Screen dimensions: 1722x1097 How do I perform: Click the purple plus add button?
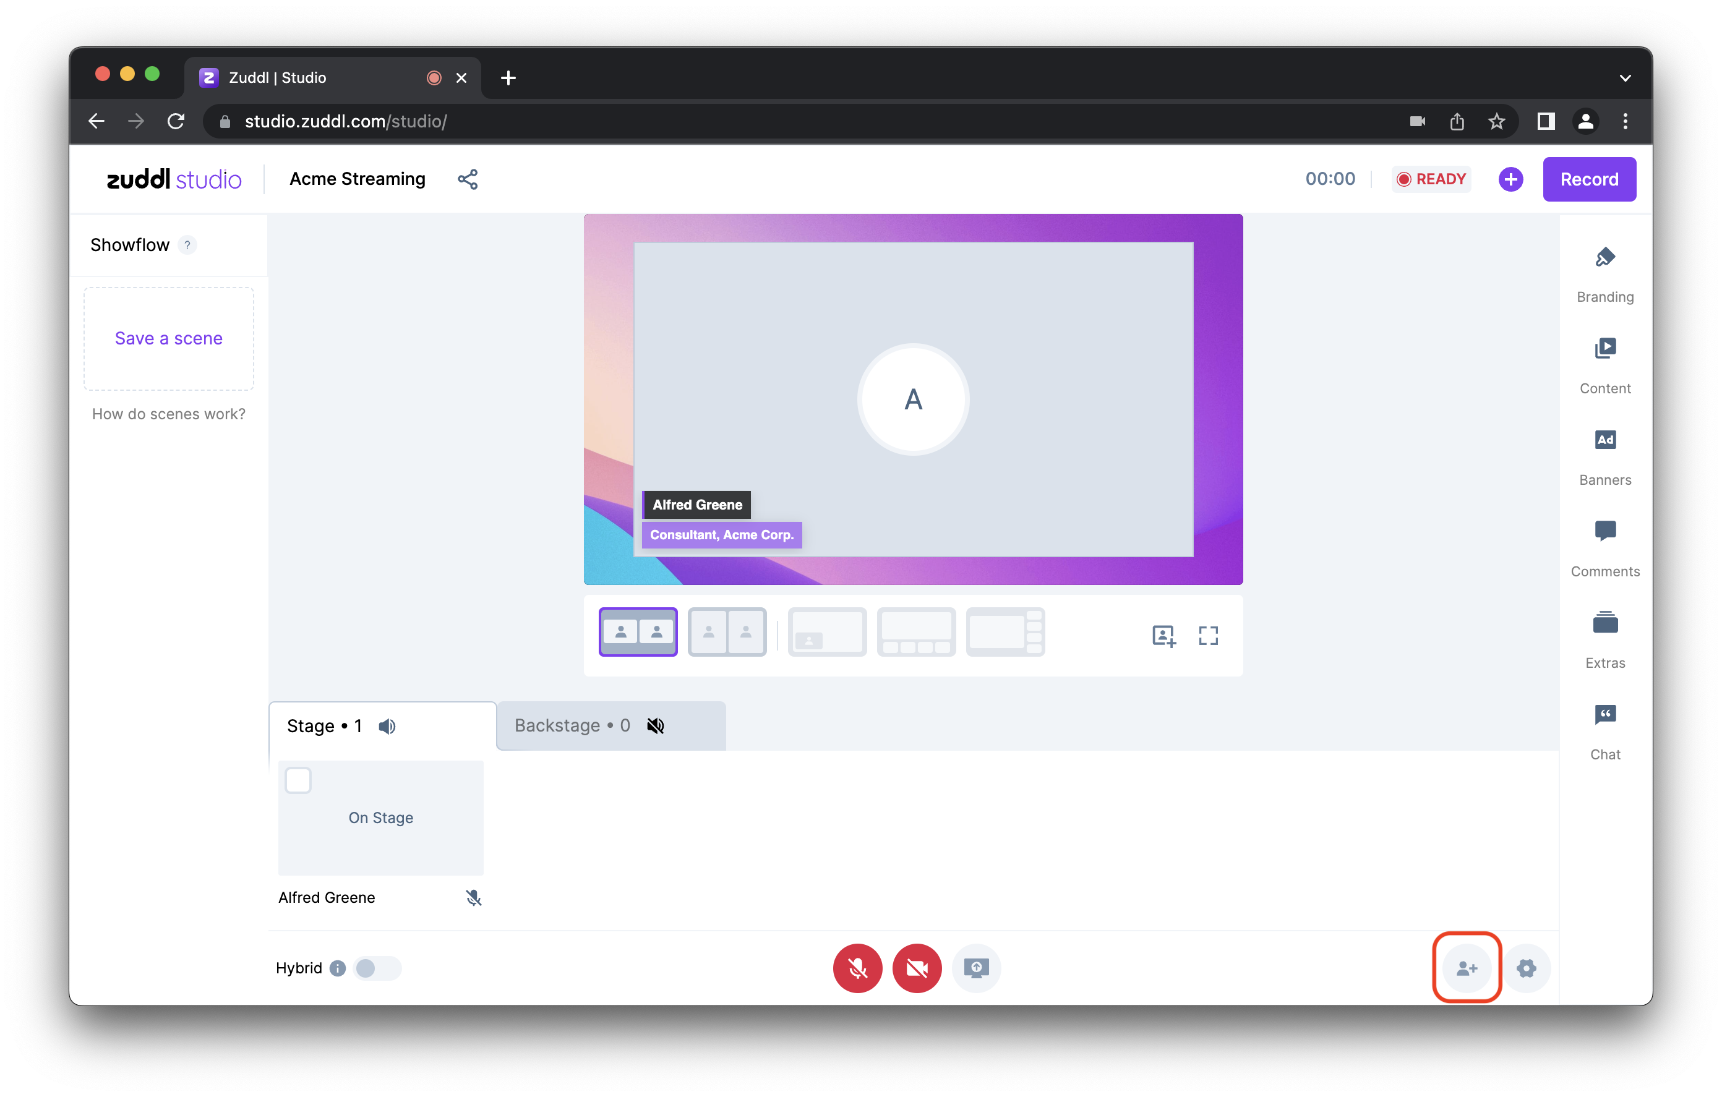coord(1510,179)
